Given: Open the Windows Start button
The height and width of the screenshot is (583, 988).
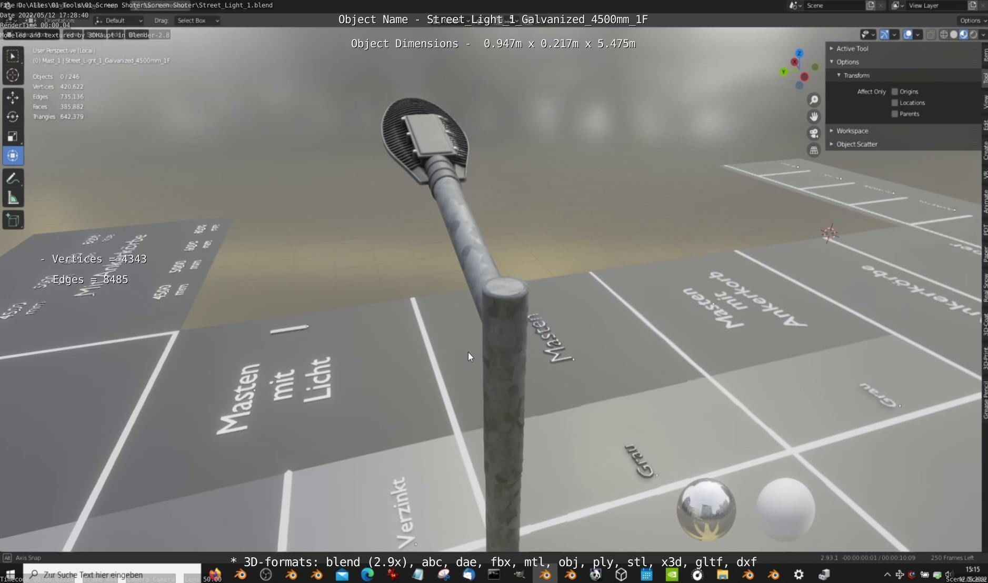Looking at the screenshot, I should click(10, 575).
